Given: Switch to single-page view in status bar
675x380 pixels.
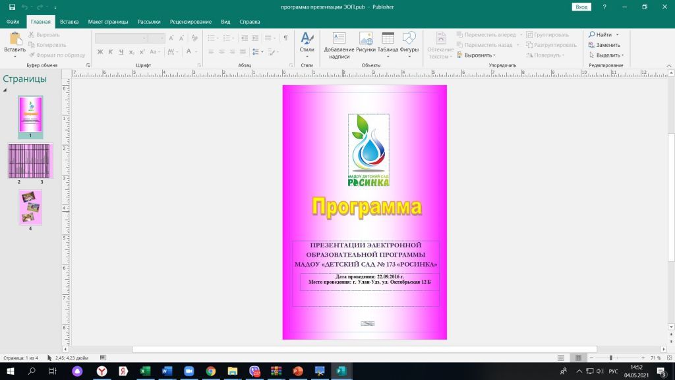Looking at the screenshot, I should pyautogui.click(x=560, y=358).
